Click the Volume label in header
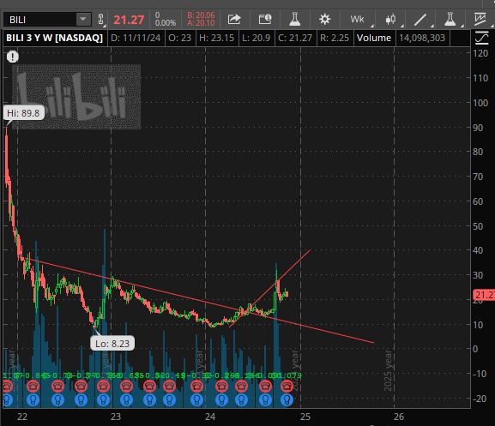The width and height of the screenshot is (495, 426). pyautogui.click(x=374, y=38)
